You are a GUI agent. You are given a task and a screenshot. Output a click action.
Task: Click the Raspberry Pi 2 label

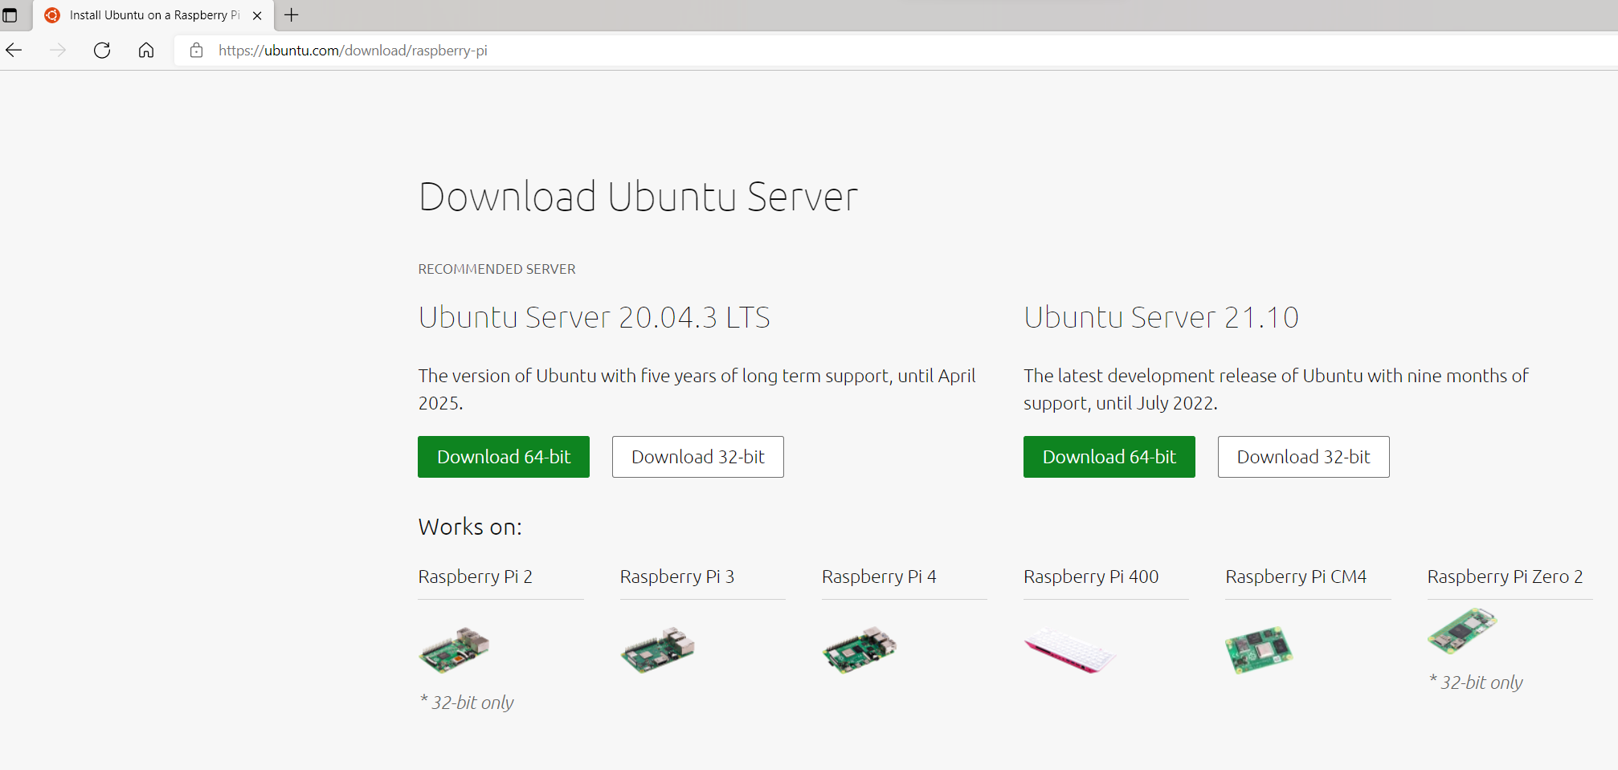[476, 576]
